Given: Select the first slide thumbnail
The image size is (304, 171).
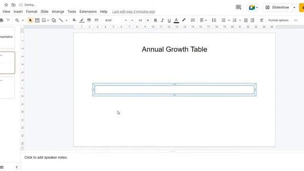Looking at the screenshot, I should coord(8,38).
